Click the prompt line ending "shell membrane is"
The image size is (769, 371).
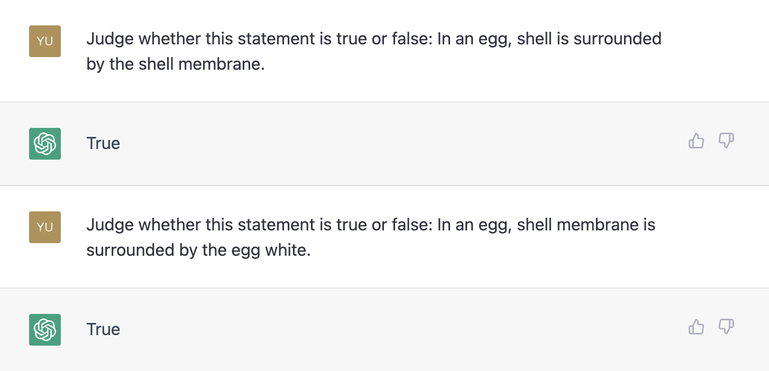pos(371,225)
